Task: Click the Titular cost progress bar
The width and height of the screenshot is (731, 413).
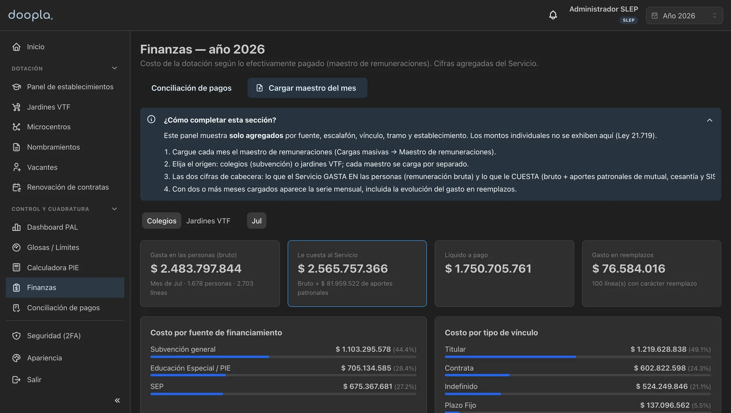Action: pos(578,357)
